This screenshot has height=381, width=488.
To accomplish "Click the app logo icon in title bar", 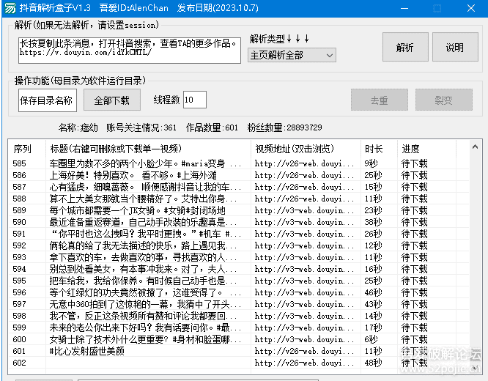I will 10,8.
